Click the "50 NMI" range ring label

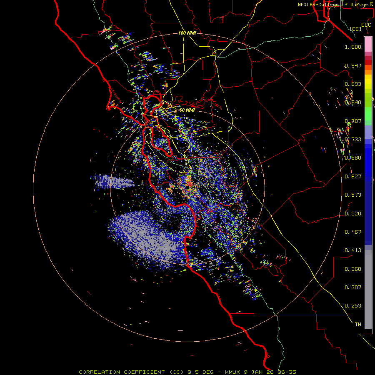(187, 110)
